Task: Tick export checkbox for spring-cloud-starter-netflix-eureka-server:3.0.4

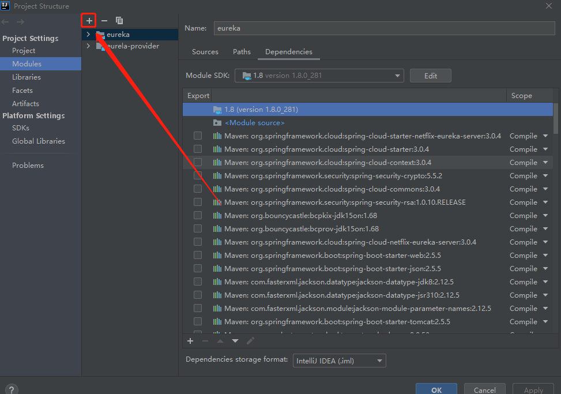Action: click(x=198, y=136)
